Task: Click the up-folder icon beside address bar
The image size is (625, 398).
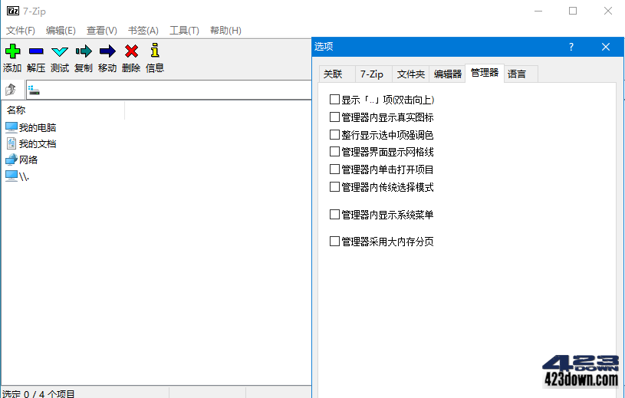Action: [11, 90]
